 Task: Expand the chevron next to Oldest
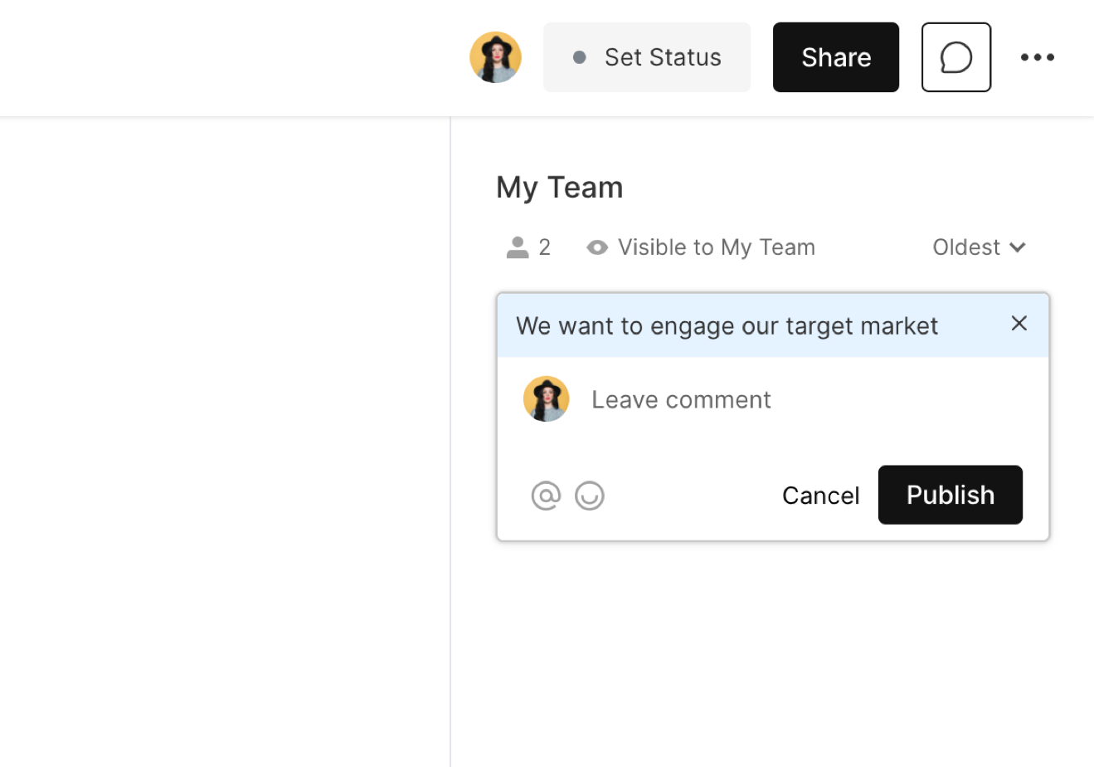pyautogui.click(x=1018, y=247)
